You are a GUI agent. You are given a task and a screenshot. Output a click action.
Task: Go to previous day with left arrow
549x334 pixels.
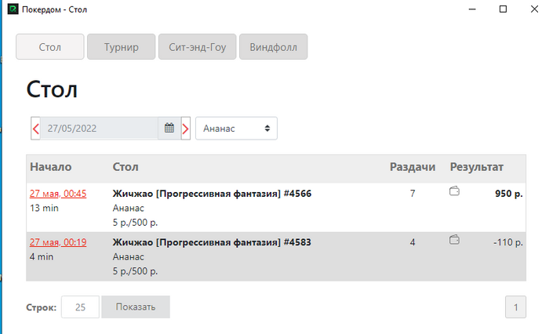click(36, 129)
